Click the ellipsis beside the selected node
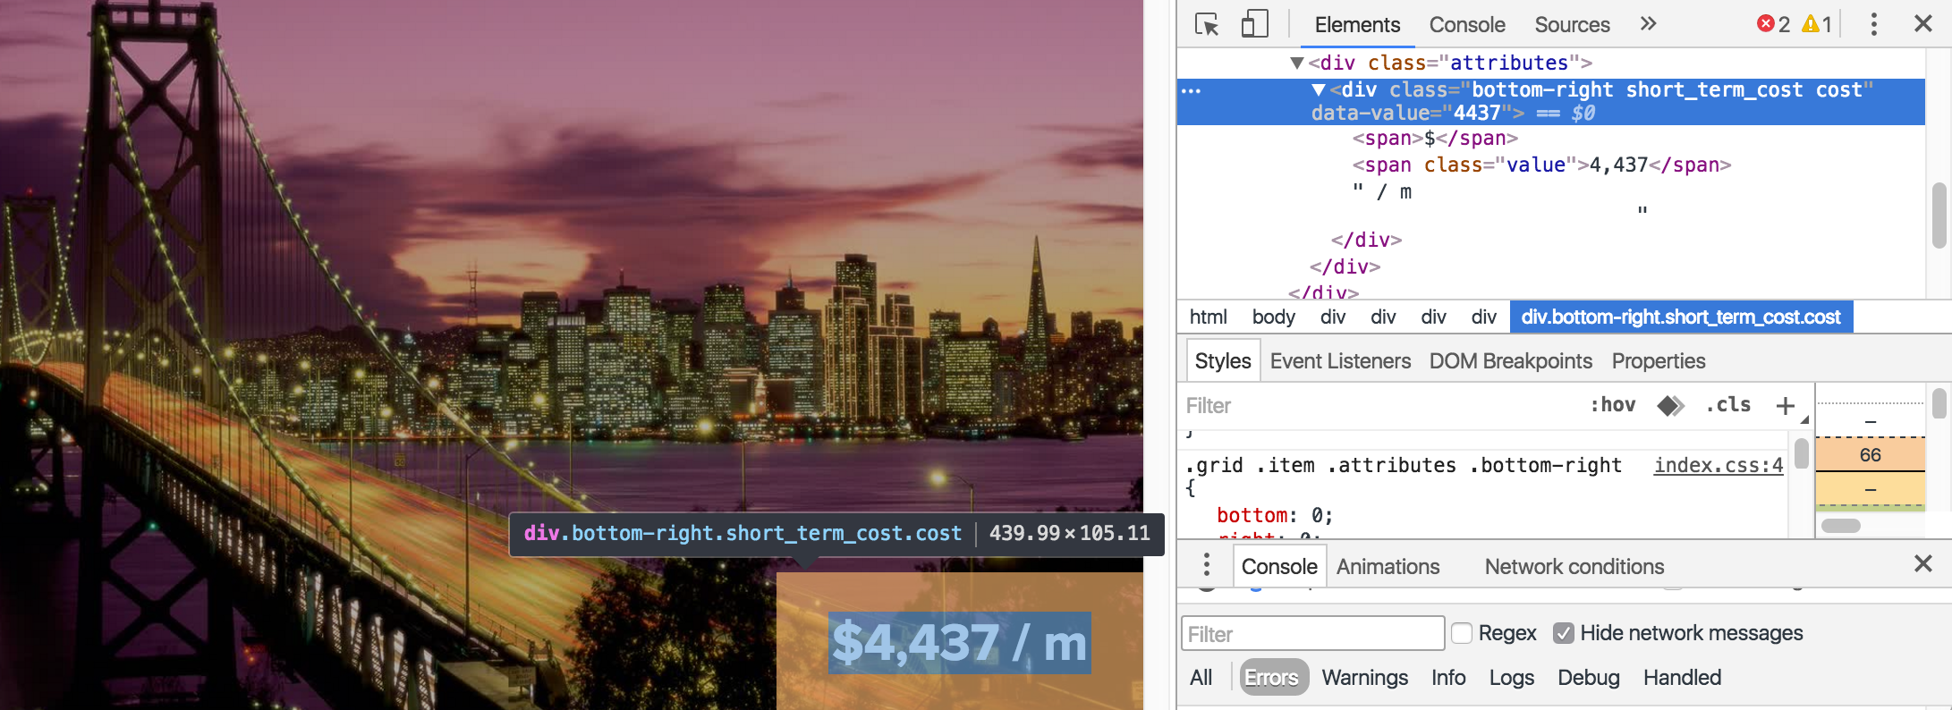1952x710 pixels. pos(1191,90)
